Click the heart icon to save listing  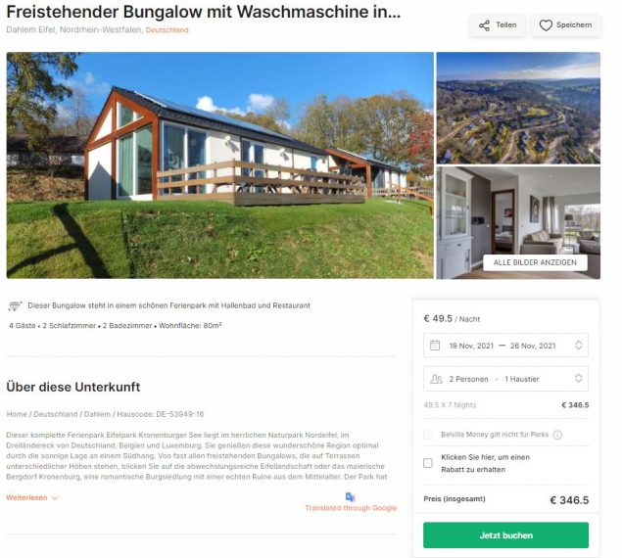pos(546,25)
